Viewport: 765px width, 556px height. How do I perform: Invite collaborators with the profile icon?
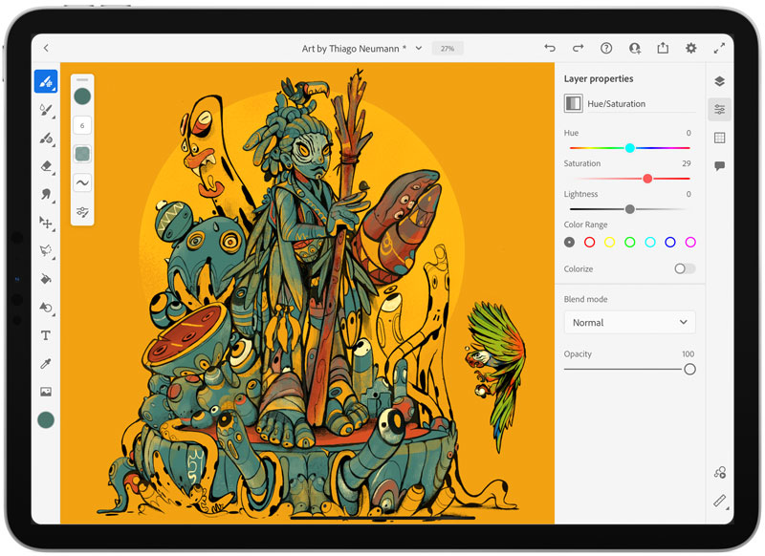[x=634, y=48]
